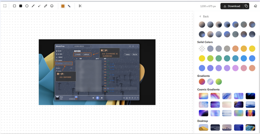Choose the teal solid color swatch
Viewport: 260px width, 134px height.
(227, 58)
